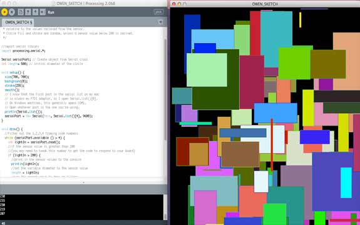Click the Save sketch arrow-down icon
This screenshot has height=225, width=360.
35,12
